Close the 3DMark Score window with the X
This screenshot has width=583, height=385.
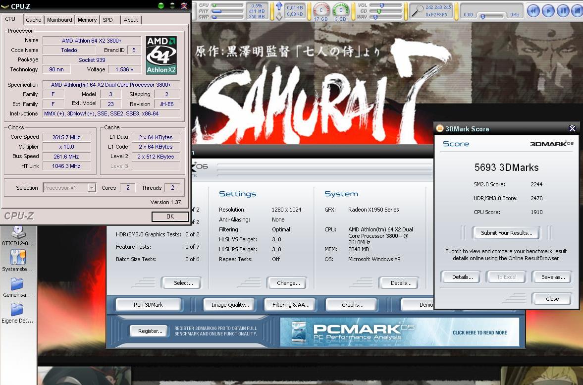[572, 128]
